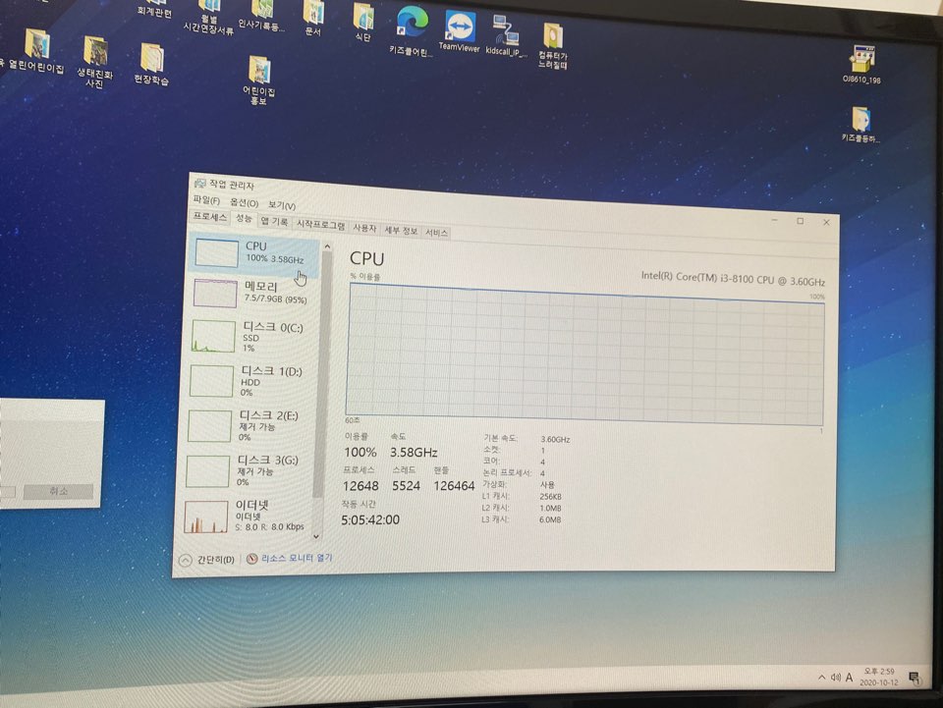
Task: Open the TeamViewer desktop shortcut
Action: point(460,30)
